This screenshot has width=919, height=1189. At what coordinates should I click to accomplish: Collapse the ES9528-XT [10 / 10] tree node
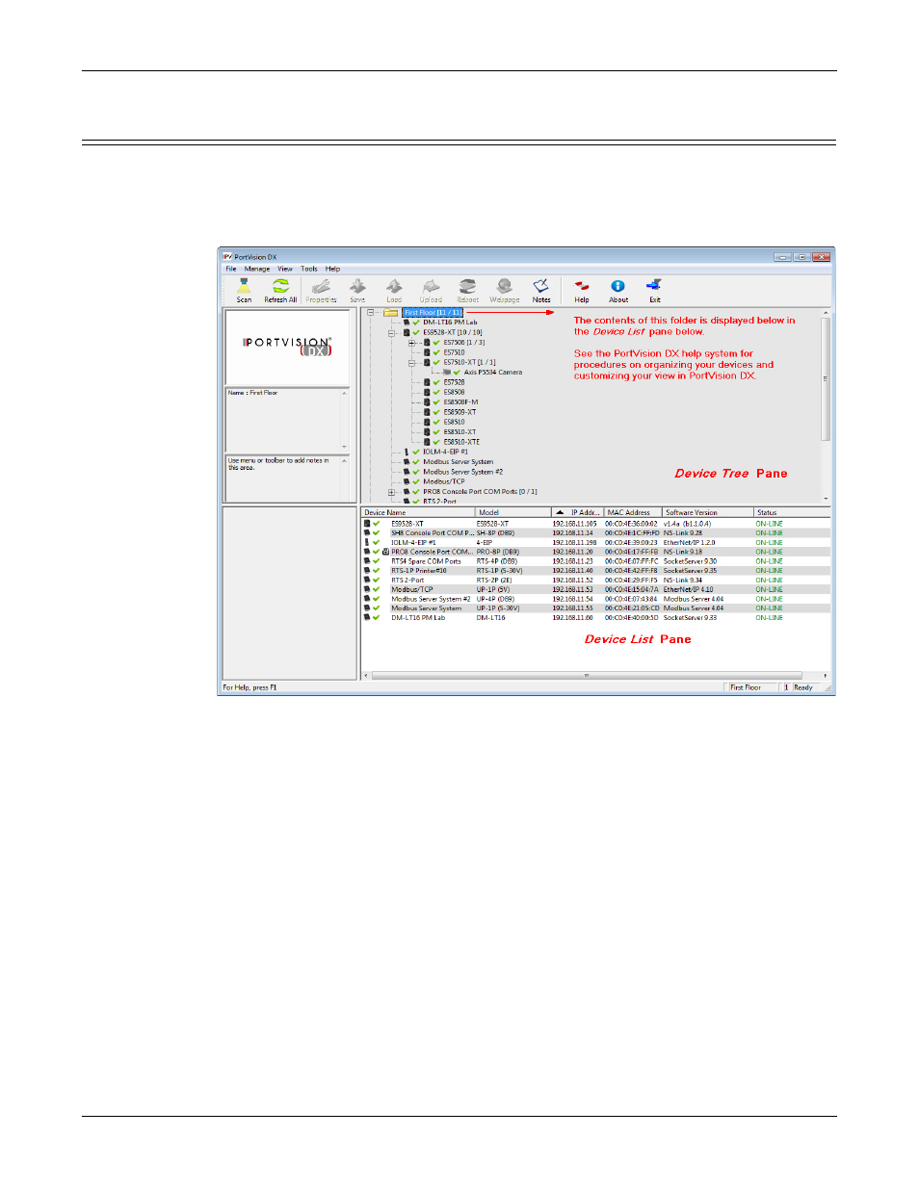coord(392,332)
